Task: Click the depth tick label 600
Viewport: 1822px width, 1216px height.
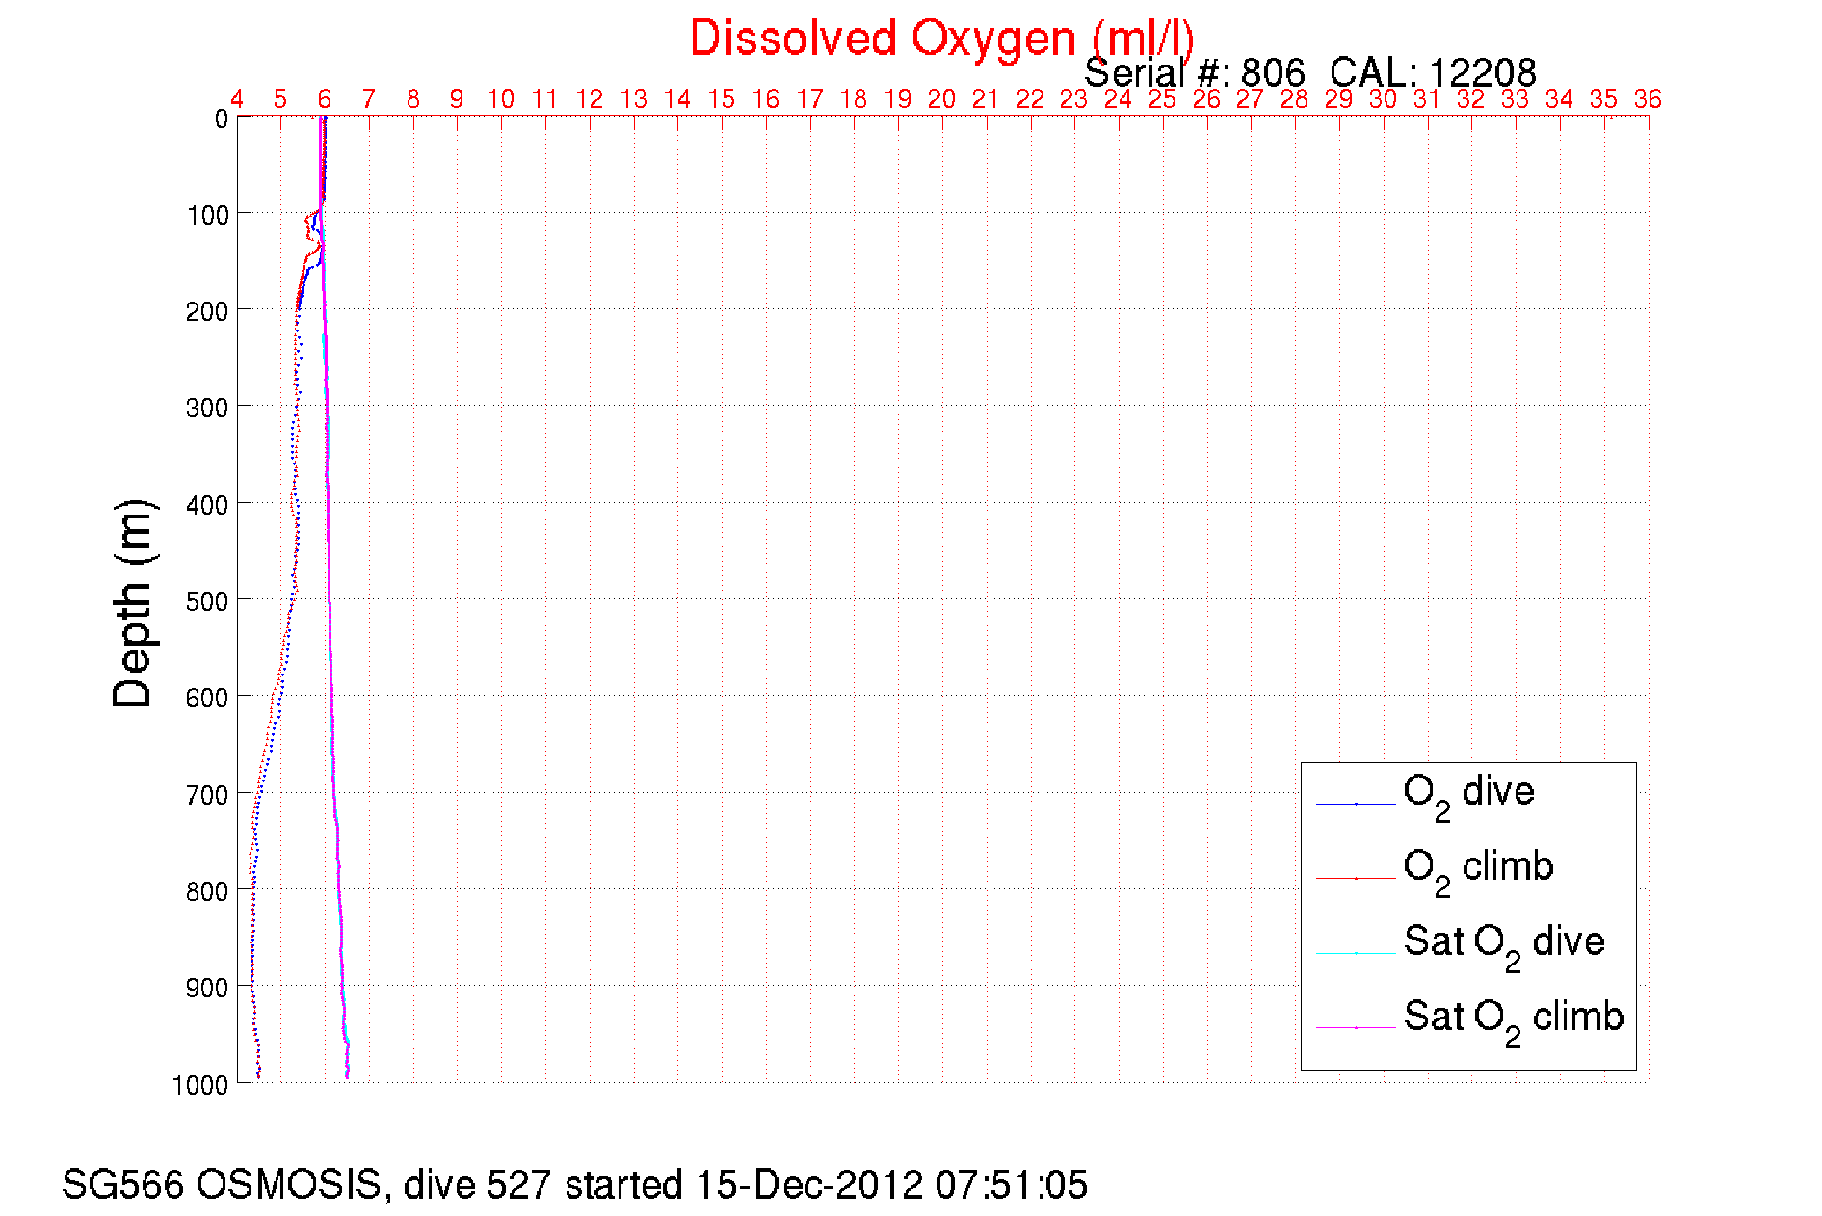Action: pyautogui.click(x=208, y=698)
